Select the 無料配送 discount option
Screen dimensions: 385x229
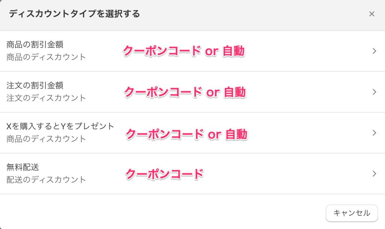[x=23, y=167]
